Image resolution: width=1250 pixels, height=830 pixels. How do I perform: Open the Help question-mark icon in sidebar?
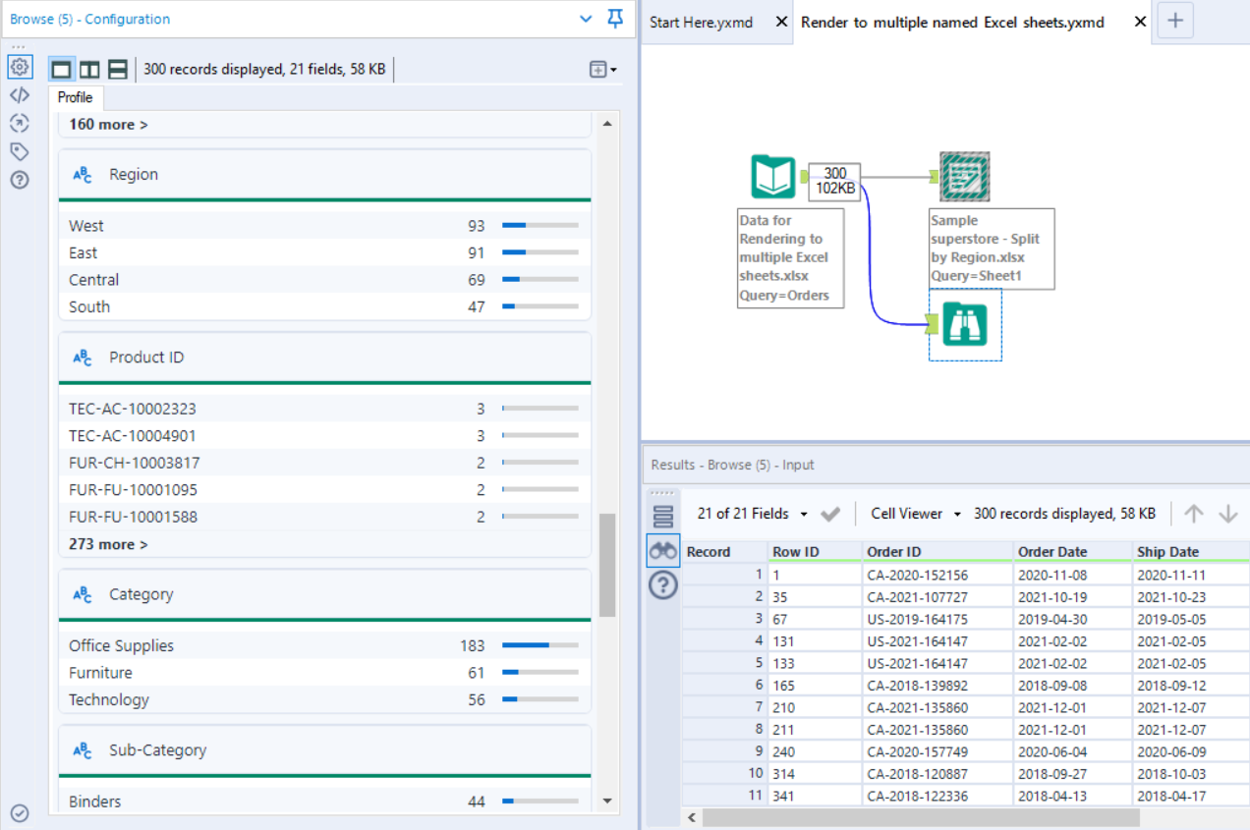pos(20,180)
